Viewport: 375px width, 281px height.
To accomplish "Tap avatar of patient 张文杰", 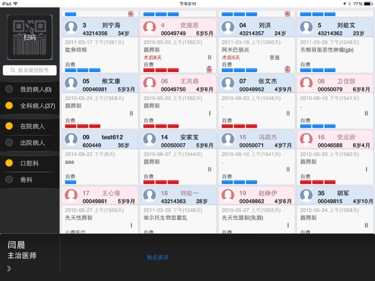I will click(228, 83).
